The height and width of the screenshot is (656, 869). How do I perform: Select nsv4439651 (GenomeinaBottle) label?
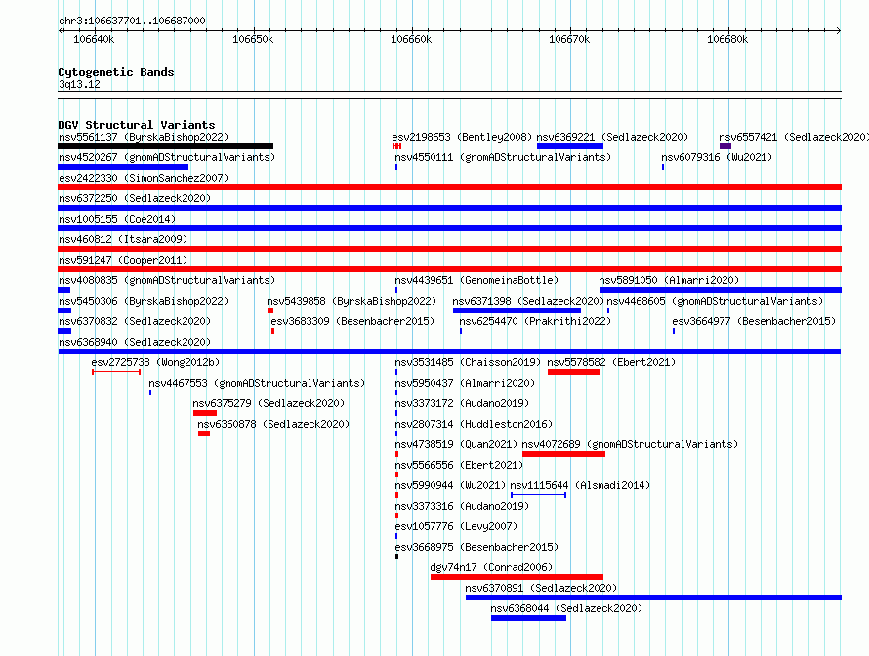point(476,280)
